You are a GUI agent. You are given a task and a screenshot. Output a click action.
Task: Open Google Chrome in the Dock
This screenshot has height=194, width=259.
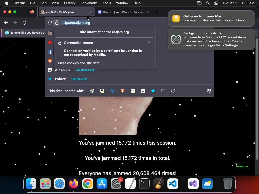88,184
